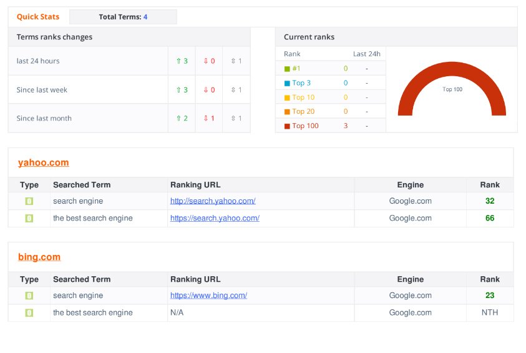Screen dimensions: 526x353
Task: Click yahoo table Engine column header
Action: pos(411,185)
